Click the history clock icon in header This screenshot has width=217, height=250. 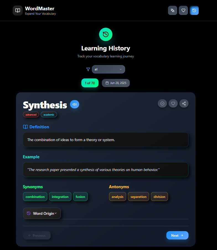pyautogui.click(x=194, y=10)
